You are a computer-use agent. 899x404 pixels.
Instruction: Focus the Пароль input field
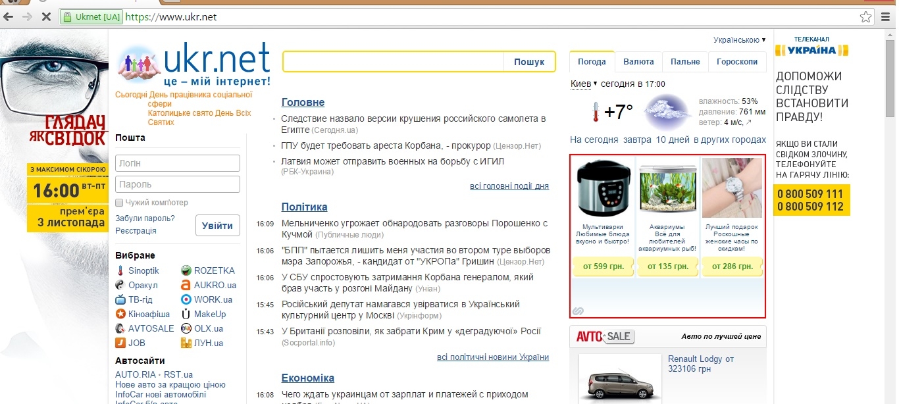click(x=178, y=184)
